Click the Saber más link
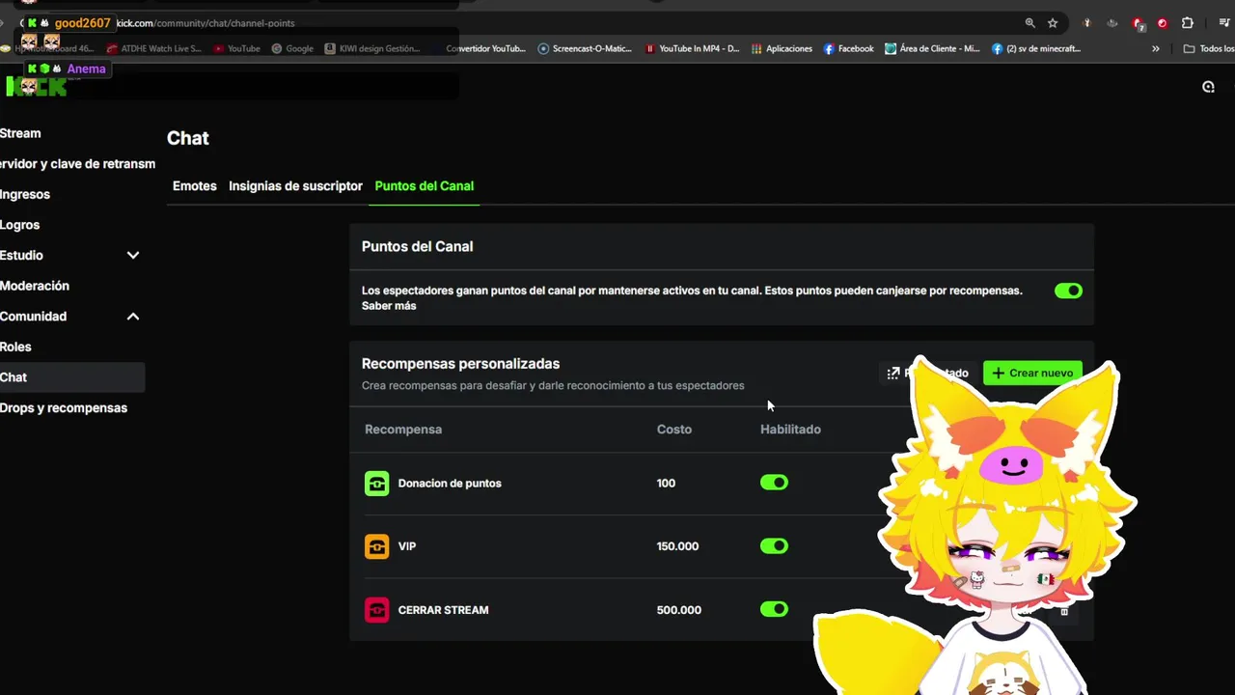The width and height of the screenshot is (1235, 695). click(x=389, y=306)
